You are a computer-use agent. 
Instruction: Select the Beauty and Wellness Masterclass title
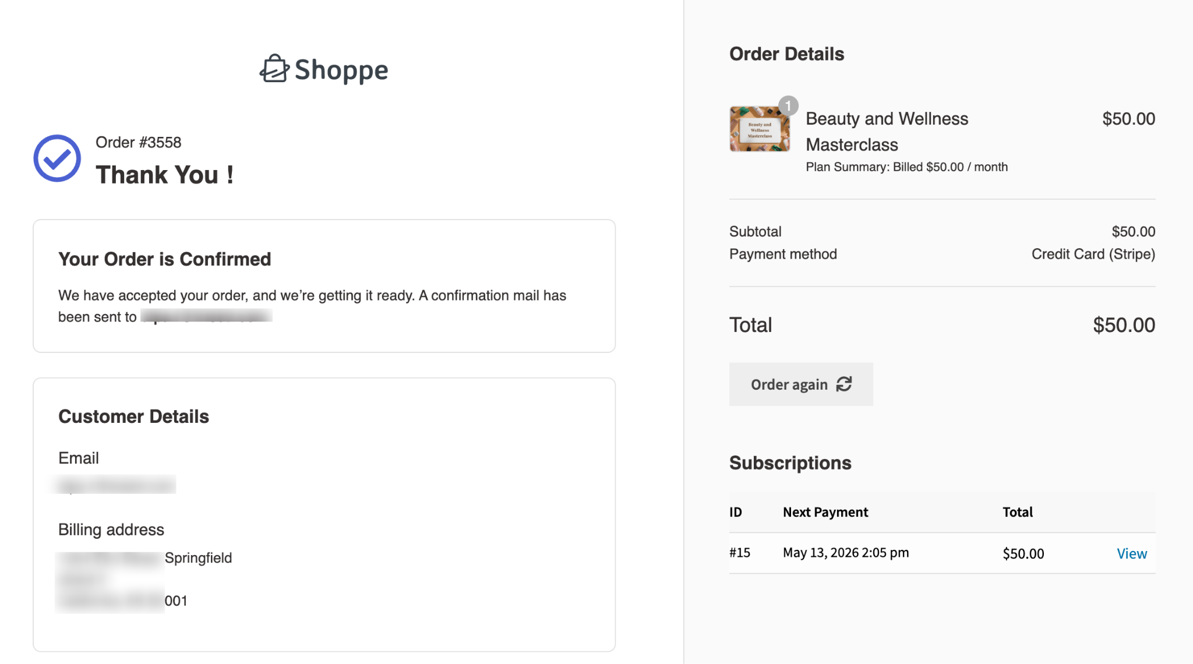(x=887, y=131)
